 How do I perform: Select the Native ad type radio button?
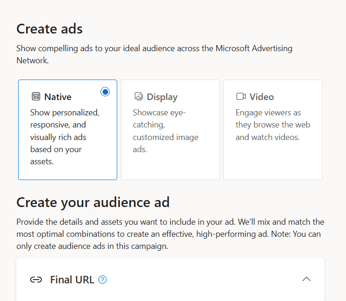[x=105, y=92]
